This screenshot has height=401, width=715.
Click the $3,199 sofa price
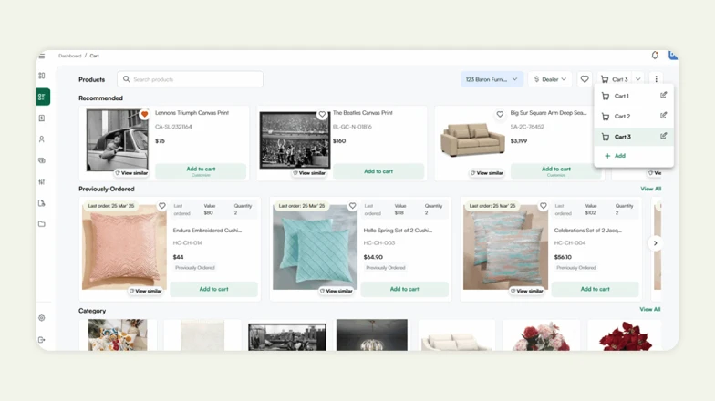coord(518,140)
